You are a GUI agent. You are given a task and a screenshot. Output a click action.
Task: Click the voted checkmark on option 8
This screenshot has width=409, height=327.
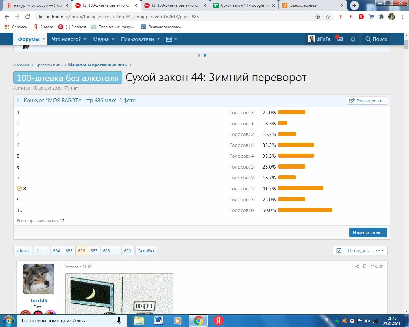[19, 188]
